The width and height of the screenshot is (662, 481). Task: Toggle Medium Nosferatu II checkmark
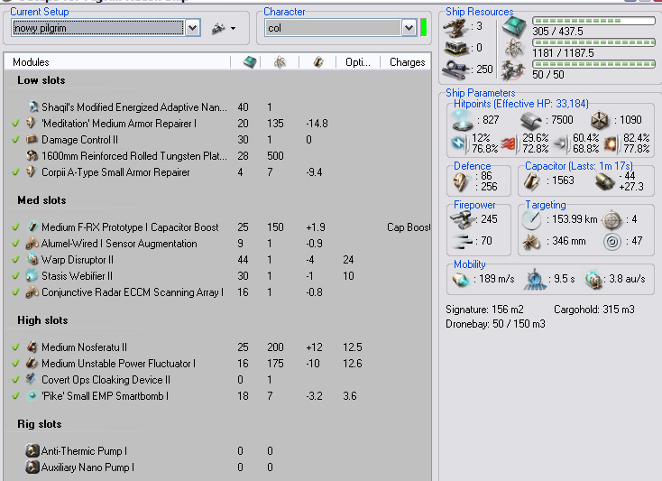click(15, 347)
